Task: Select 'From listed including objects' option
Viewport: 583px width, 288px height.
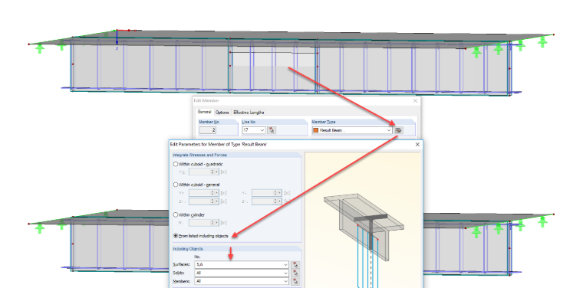Action: (x=201, y=236)
